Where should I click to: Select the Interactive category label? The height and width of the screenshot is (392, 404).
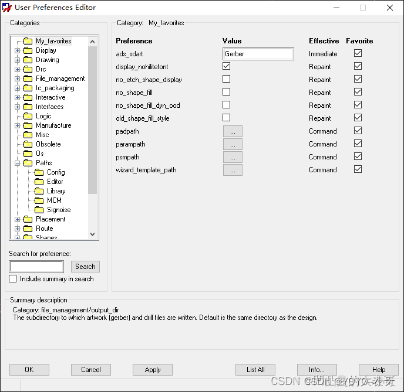click(x=51, y=97)
